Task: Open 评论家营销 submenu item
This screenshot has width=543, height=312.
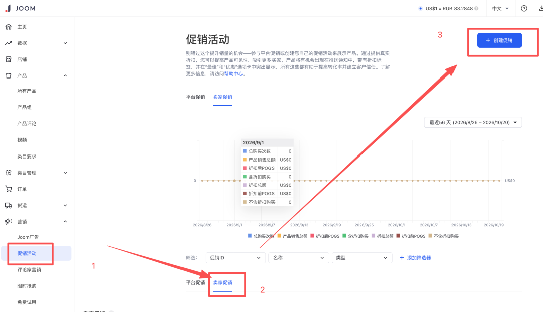Action: click(29, 269)
